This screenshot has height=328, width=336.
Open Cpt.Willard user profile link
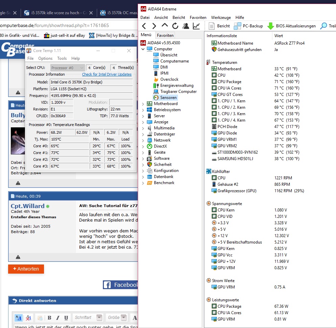(28, 206)
